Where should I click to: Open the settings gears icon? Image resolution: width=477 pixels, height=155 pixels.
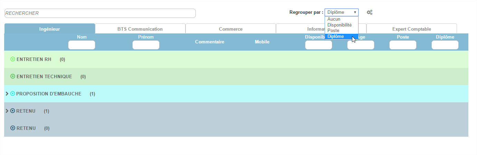click(x=370, y=12)
